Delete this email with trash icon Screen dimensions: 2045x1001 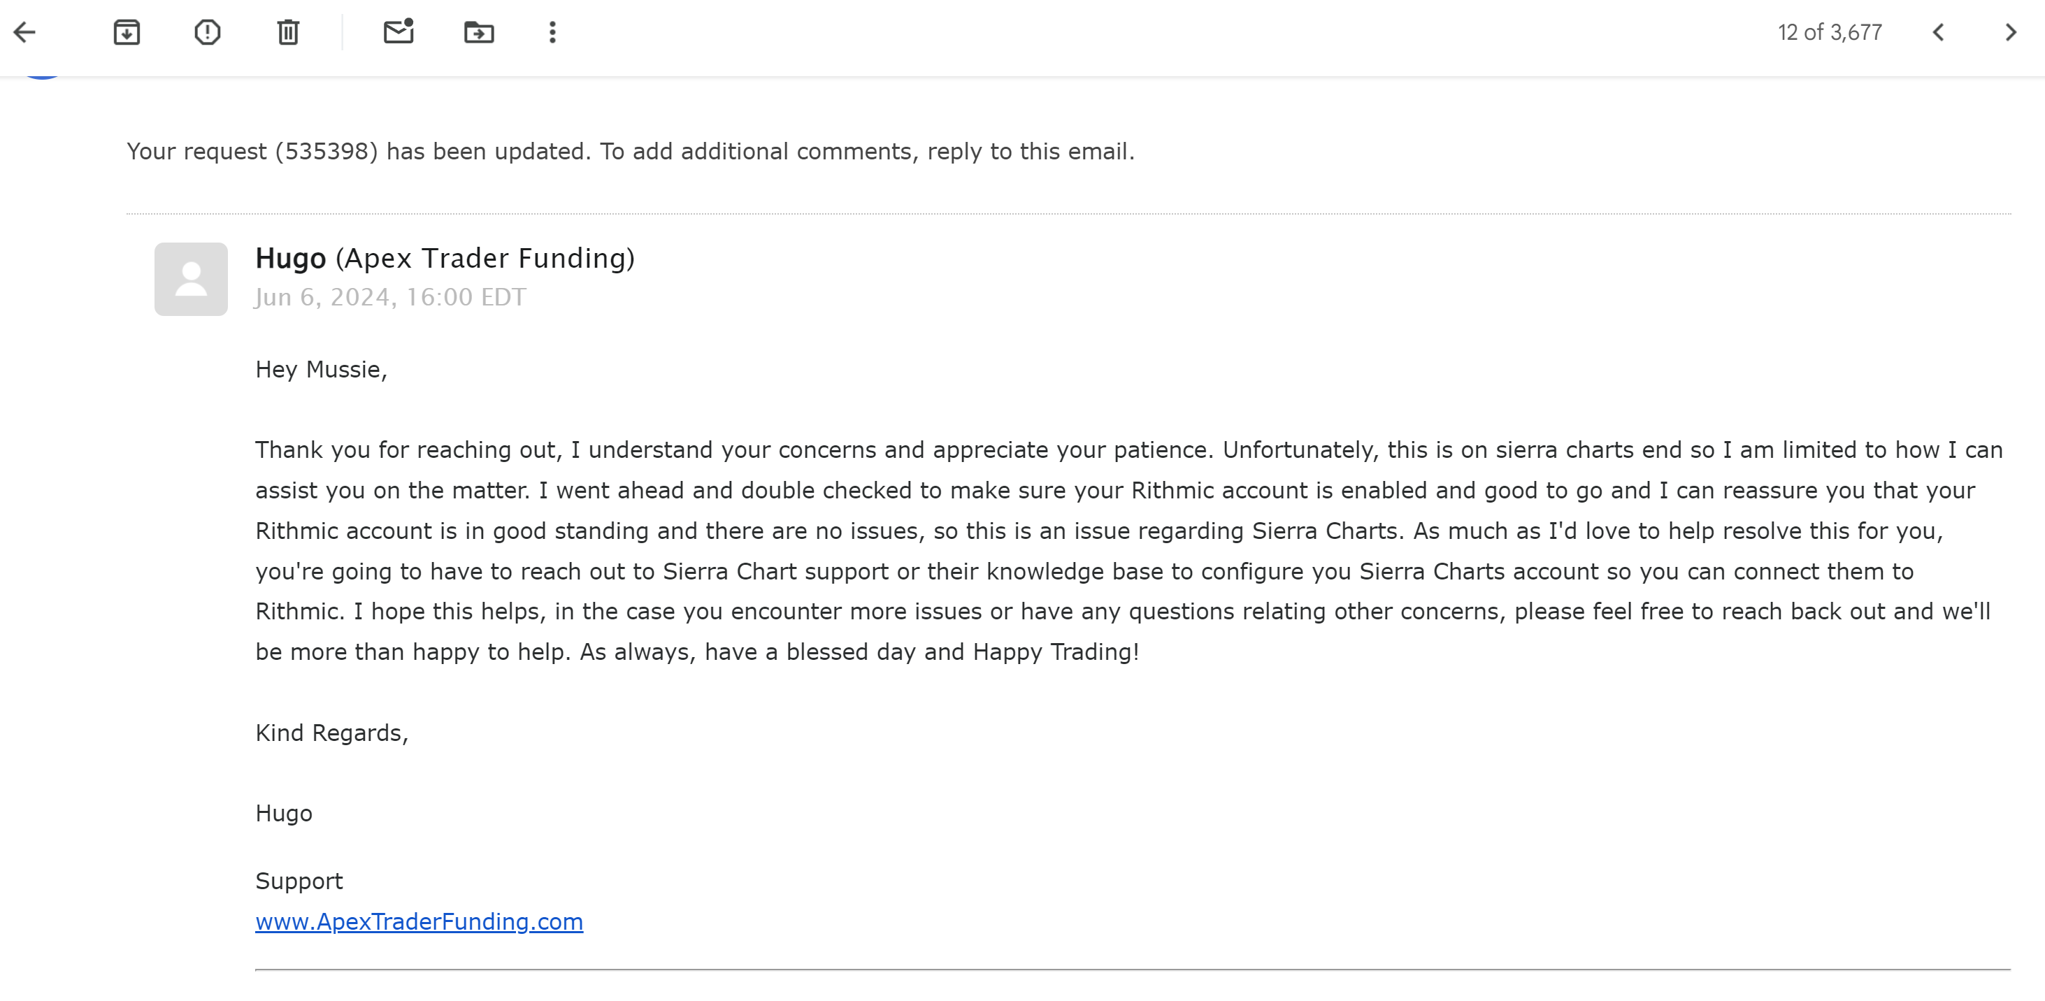pyautogui.click(x=288, y=33)
